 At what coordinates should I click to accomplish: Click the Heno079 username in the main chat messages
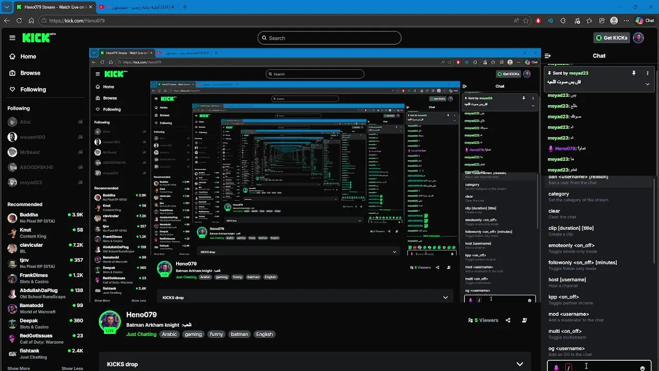[565, 148]
